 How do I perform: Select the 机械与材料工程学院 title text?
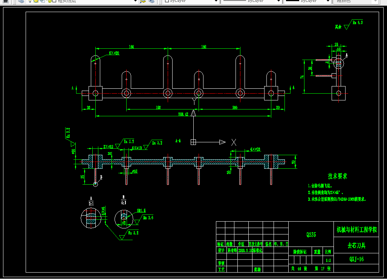pos(356,230)
